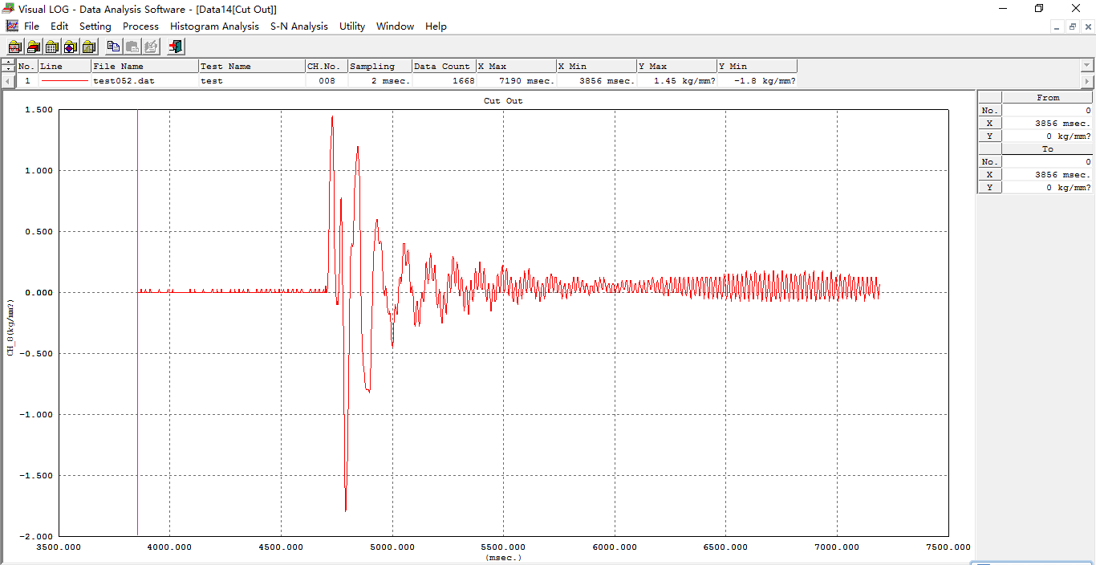Click the Visual LOG app icon in menu bar
The height and width of the screenshot is (565, 1096).
12,26
